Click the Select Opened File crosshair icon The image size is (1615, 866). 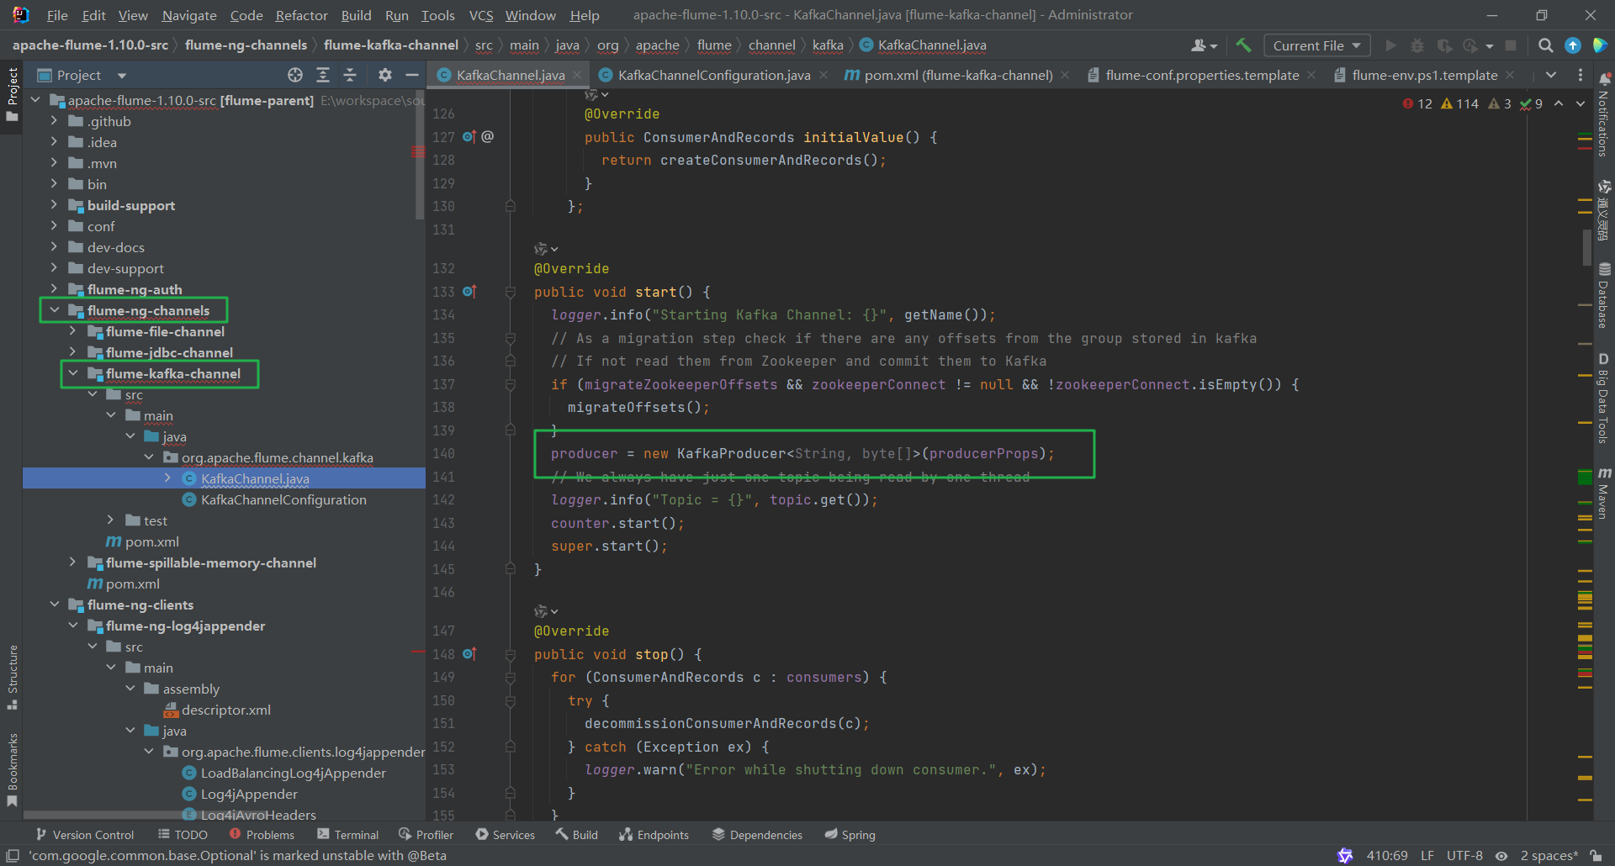(x=295, y=75)
